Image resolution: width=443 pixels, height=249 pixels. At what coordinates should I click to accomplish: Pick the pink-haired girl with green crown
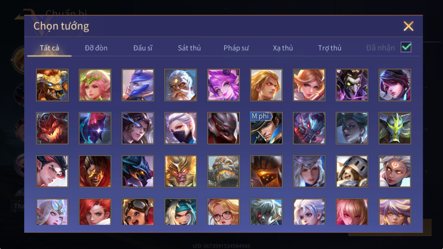[x=95, y=85]
